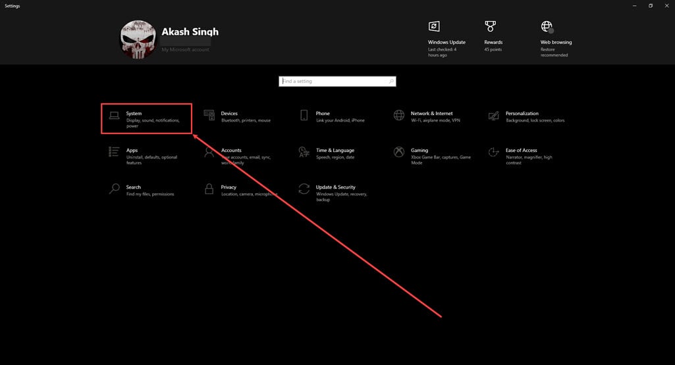
Task: Open the Privacy category label
Action: tap(229, 187)
